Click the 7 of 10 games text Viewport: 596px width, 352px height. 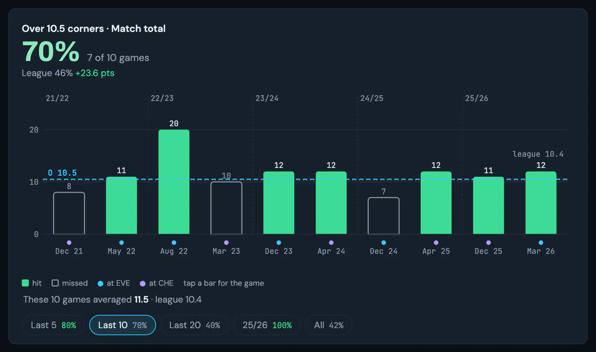pos(118,58)
